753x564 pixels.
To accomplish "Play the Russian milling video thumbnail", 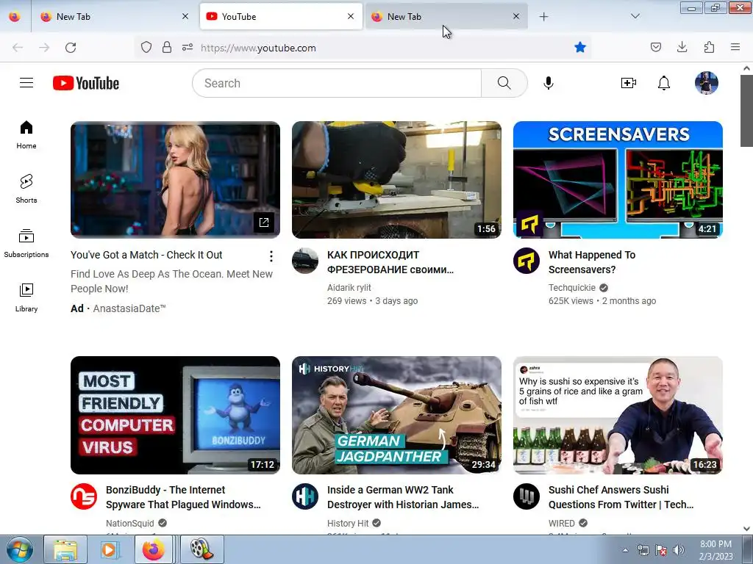I will pyautogui.click(x=396, y=180).
